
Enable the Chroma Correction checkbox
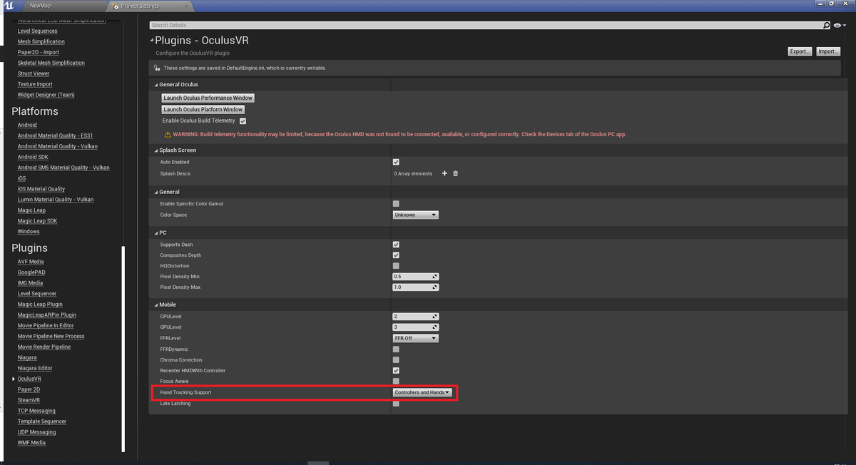(396, 360)
